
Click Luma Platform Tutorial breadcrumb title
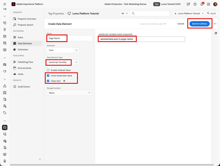point(85,13)
